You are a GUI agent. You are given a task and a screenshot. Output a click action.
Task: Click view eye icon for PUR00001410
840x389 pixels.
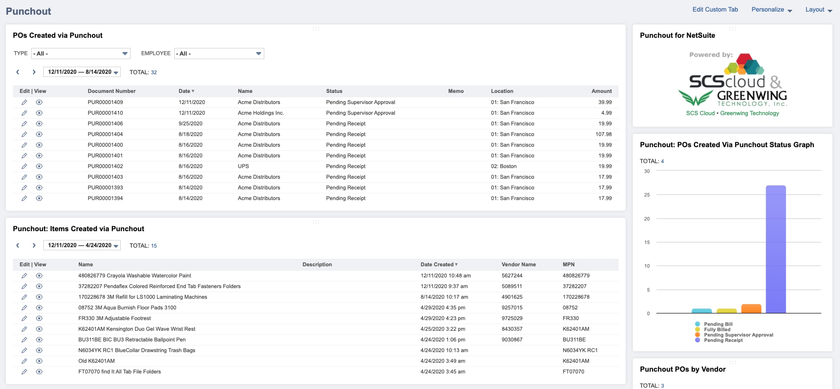coord(39,113)
